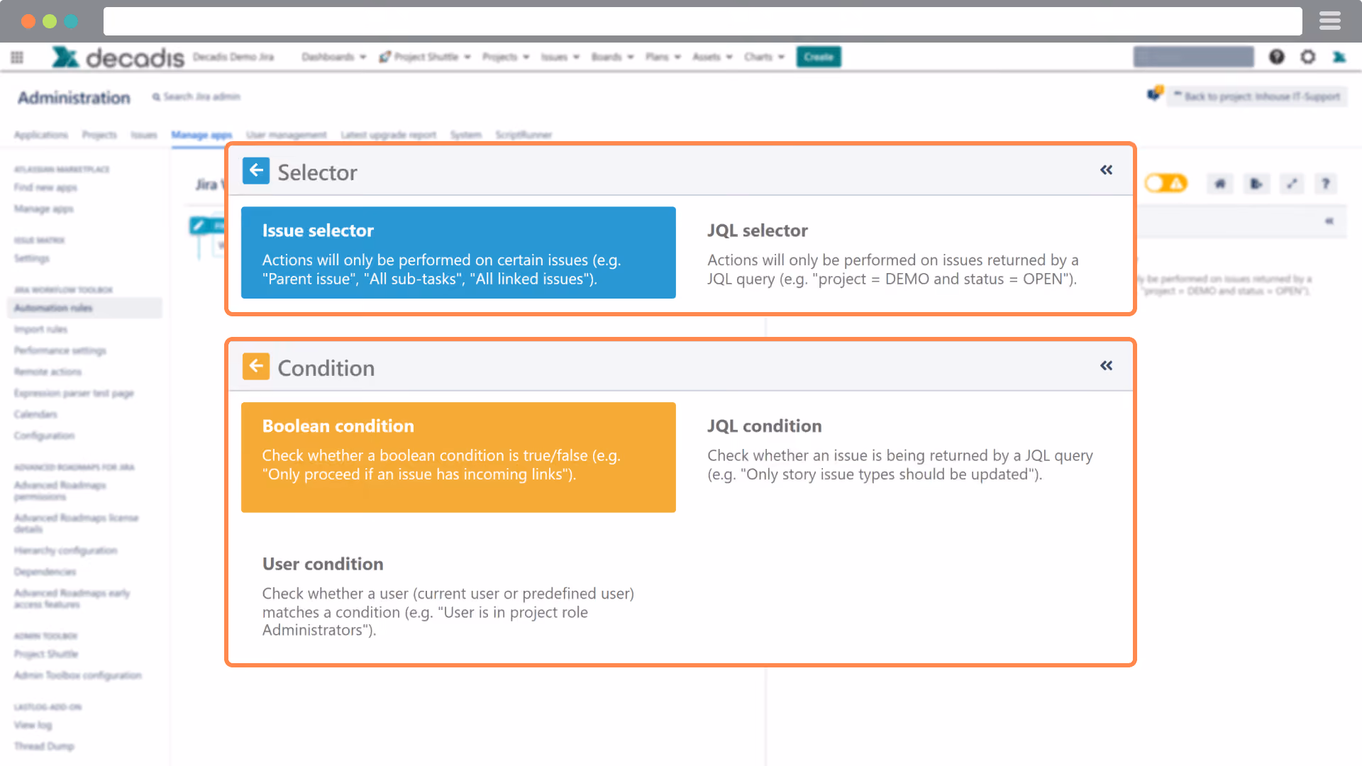Image resolution: width=1362 pixels, height=766 pixels.
Task: Open the Dashboards dropdown menu
Action: (x=333, y=57)
